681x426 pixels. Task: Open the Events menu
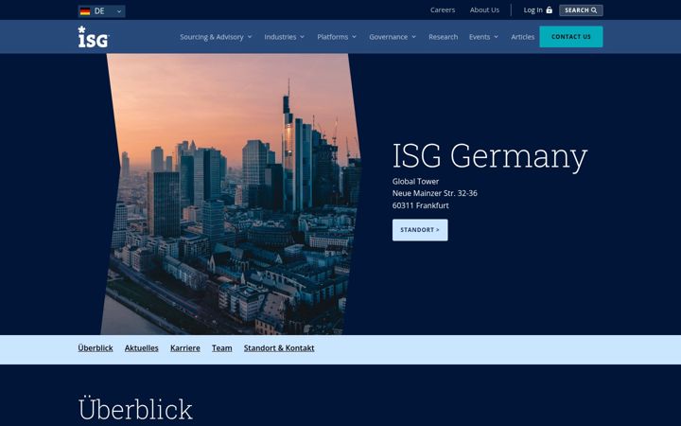480,37
